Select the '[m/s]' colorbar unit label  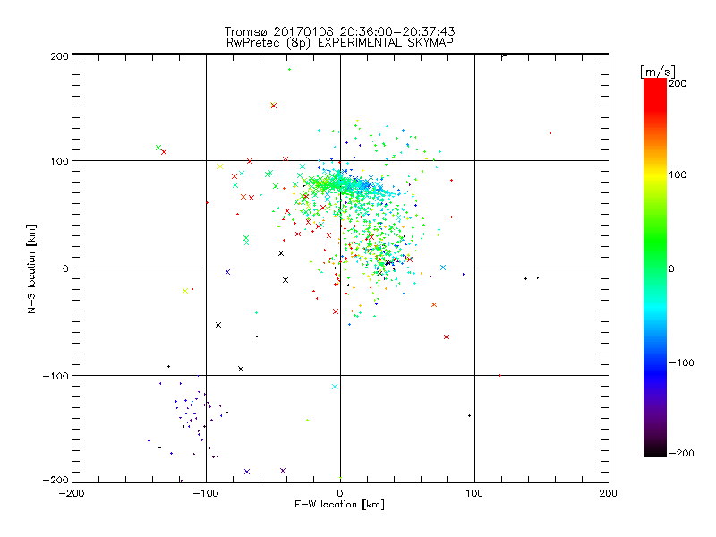coord(658,72)
